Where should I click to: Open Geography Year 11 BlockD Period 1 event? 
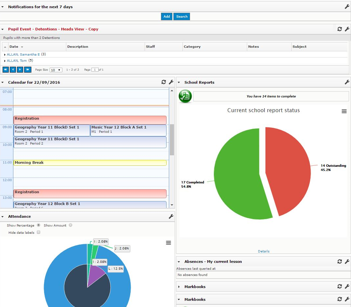52,130
